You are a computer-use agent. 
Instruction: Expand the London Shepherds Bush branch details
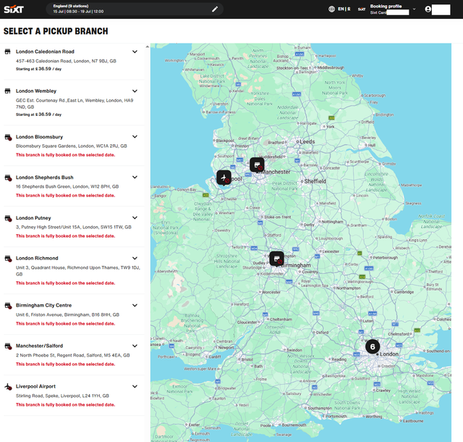click(x=135, y=178)
